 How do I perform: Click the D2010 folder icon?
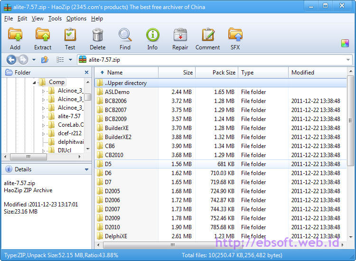100,227
